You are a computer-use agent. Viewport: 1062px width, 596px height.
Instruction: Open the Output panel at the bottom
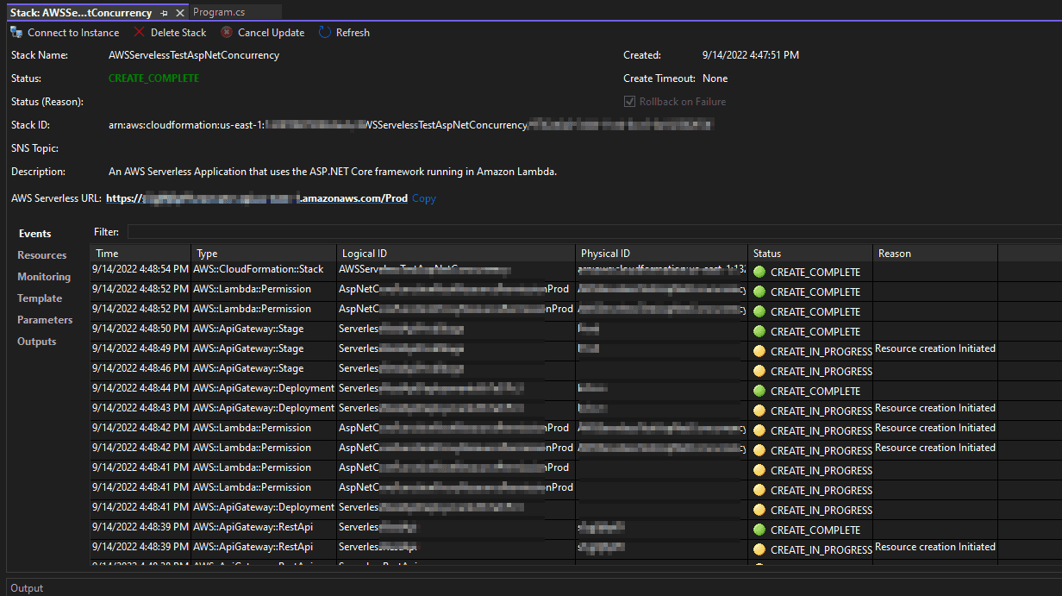(x=27, y=588)
